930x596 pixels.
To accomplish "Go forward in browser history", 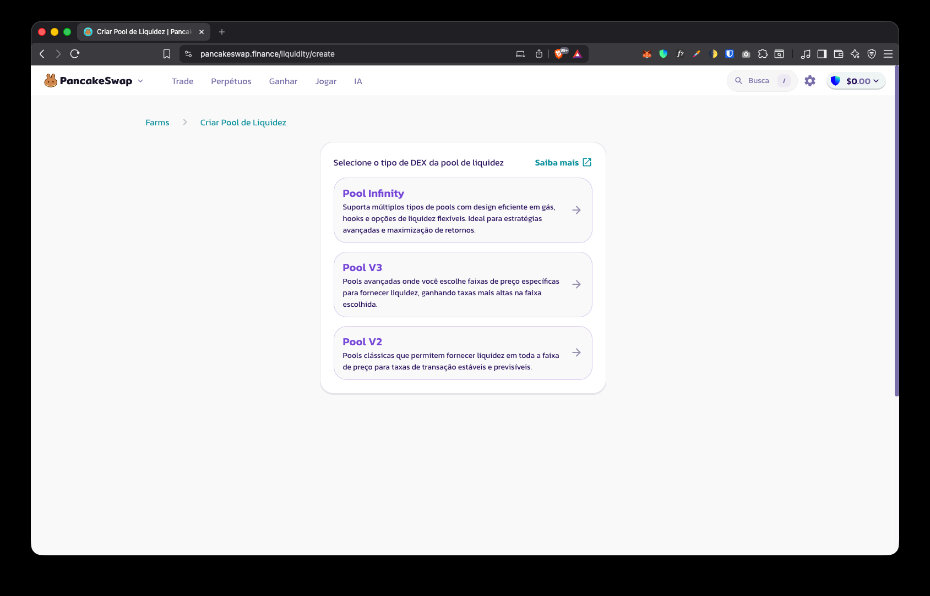I will coord(58,54).
